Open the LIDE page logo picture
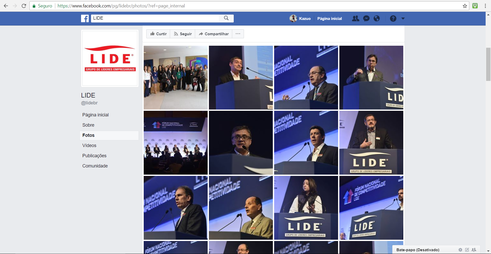This screenshot has width=491, height=254. [110, 58]
